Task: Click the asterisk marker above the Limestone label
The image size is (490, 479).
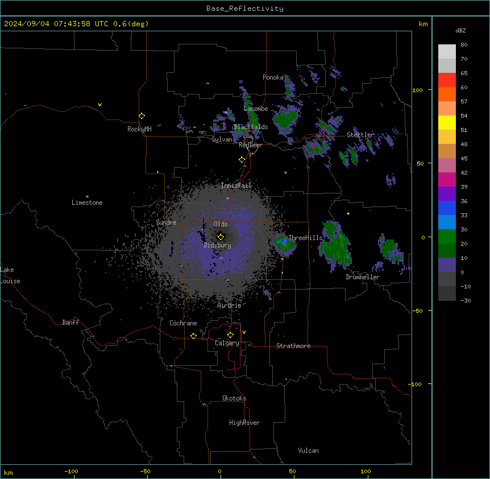Action: point(87,197)
